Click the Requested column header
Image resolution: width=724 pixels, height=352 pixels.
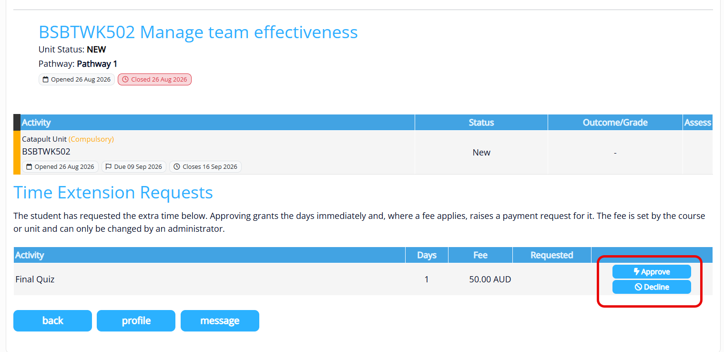(552, 255)
